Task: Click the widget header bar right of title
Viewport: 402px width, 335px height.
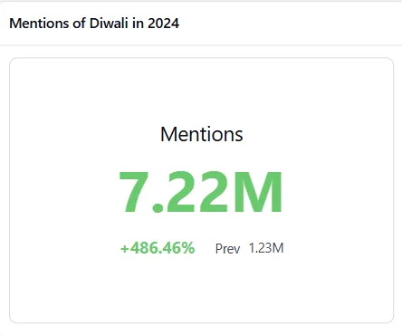Action: (x=290, y=24)
